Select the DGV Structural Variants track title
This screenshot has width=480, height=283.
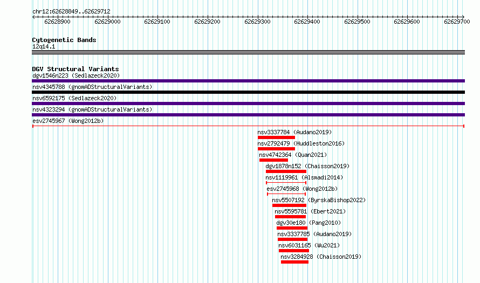coord(76,69)
